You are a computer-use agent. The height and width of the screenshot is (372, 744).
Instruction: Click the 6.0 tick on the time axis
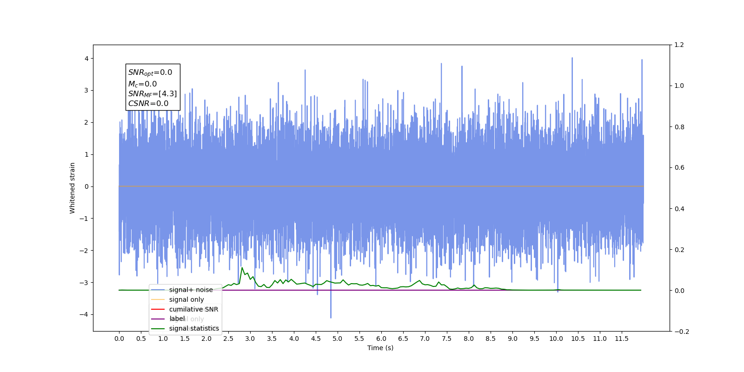(x=381, y=339)
